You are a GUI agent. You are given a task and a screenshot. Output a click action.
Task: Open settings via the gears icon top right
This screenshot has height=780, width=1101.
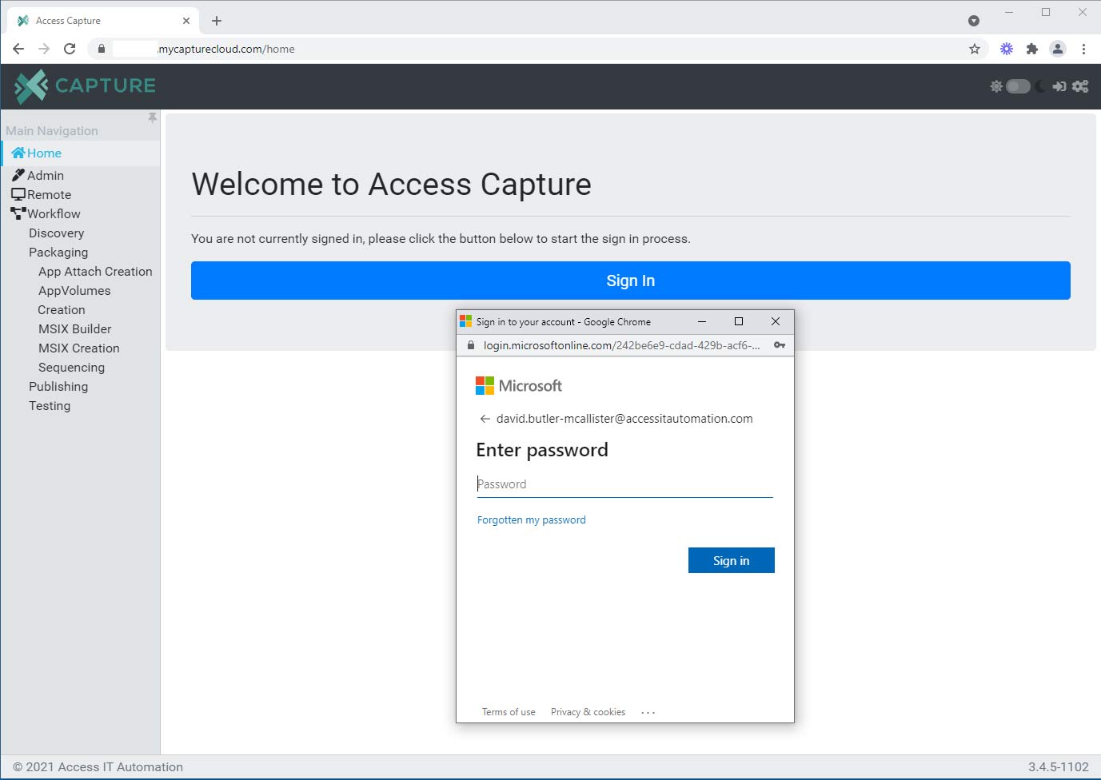(1081, 86)
